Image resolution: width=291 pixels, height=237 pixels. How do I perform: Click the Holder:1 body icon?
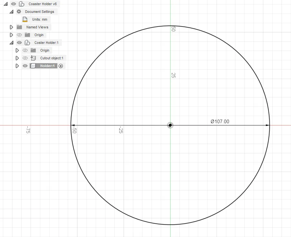coord(33,66)
